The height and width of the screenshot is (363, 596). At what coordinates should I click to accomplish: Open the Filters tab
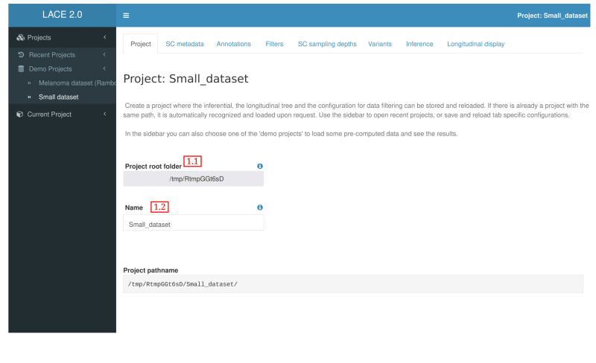pyautogui.click(x=274, y=44)
